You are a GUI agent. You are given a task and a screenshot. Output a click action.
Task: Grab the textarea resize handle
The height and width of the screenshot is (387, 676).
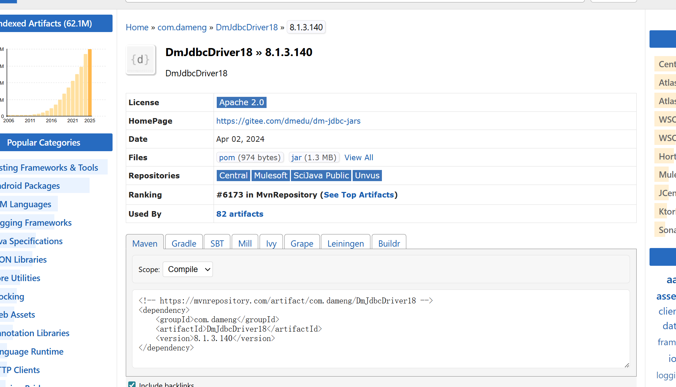coord(627,365)
